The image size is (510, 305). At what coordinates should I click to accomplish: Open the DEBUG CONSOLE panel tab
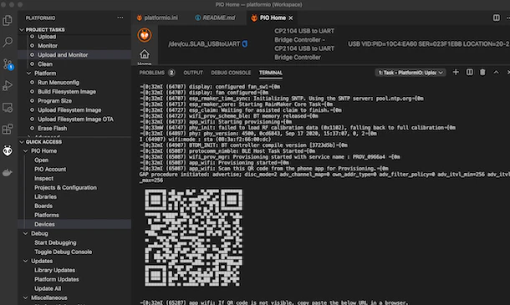tap(231, 73)
